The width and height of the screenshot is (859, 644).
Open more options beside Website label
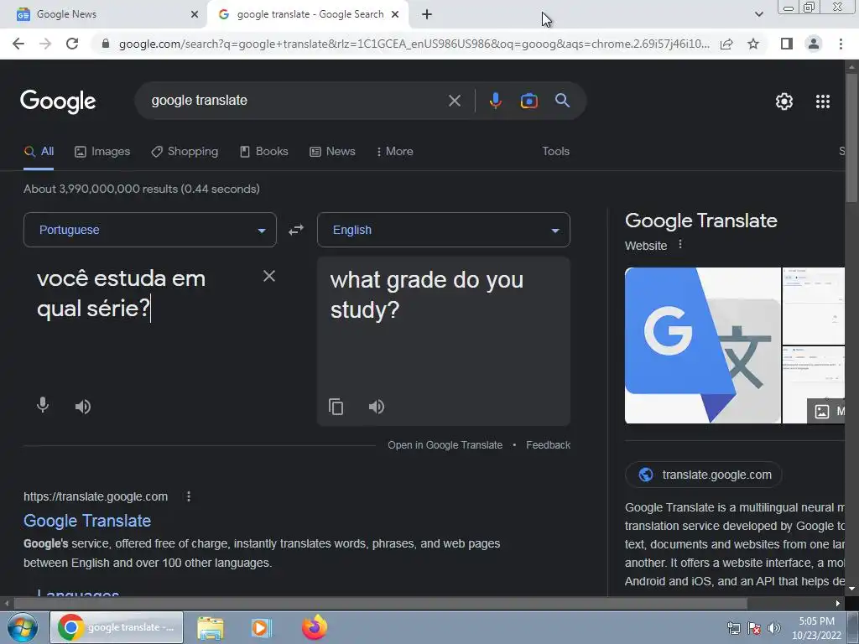[x=679, y=244]
